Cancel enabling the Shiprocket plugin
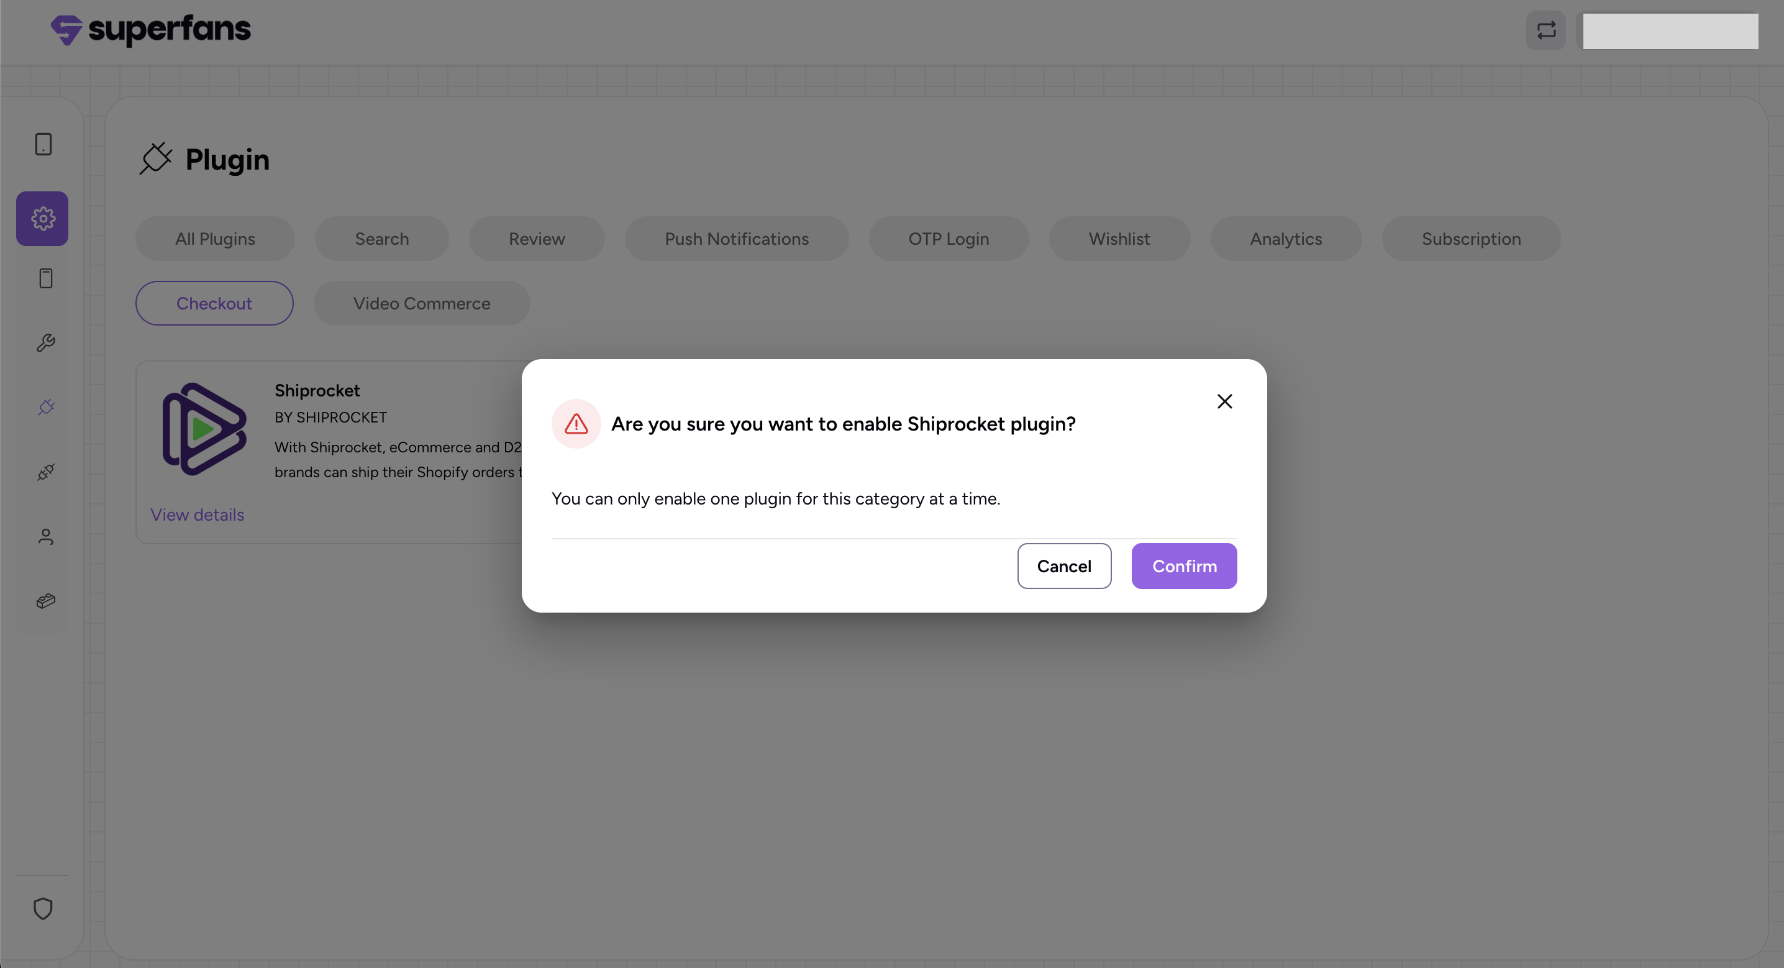 pos(1063,566)
